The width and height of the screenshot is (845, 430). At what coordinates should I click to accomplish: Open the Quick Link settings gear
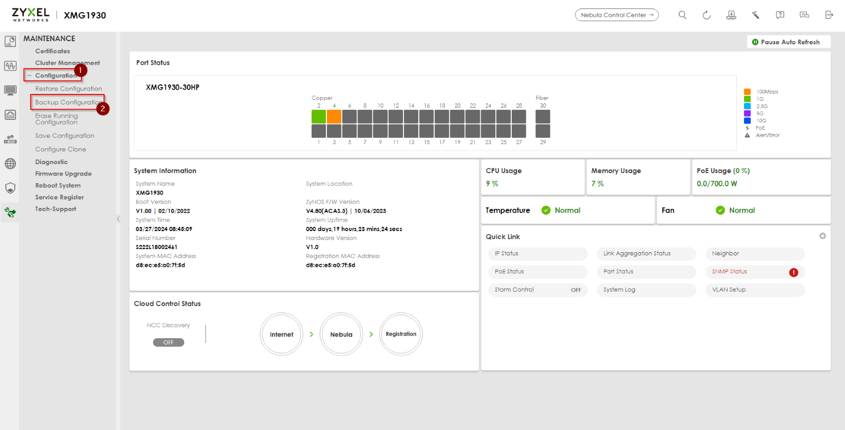[822, 236]
